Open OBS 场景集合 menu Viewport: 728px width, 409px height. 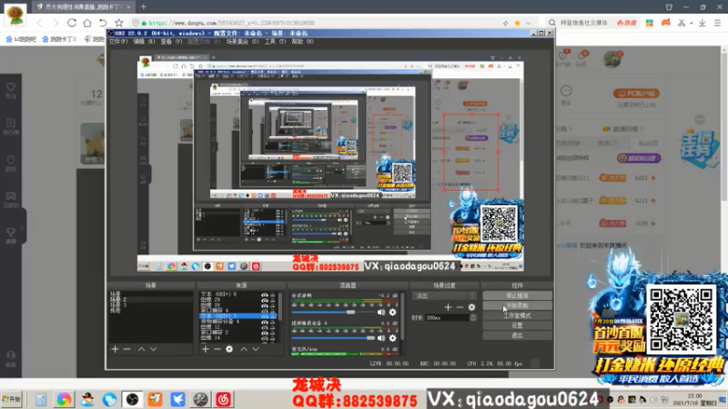242,41
